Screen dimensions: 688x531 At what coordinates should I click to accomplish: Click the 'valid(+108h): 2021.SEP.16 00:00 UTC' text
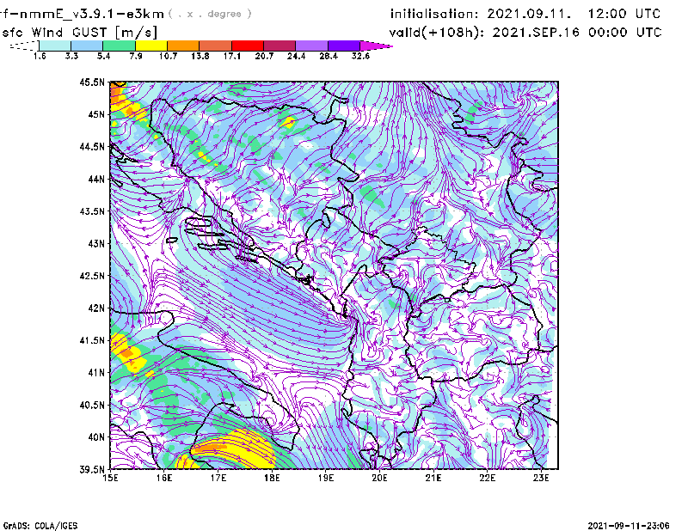point(525,33)
